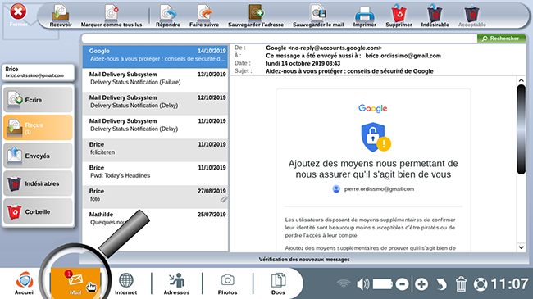
Task: Click the speaker volume icon
Action: tap(363, 283)
